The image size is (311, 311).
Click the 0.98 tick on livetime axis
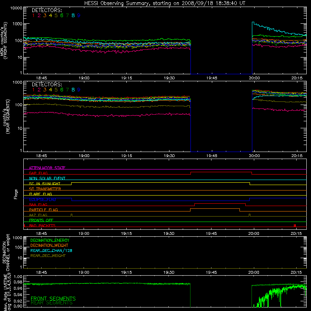pos(18,281)
